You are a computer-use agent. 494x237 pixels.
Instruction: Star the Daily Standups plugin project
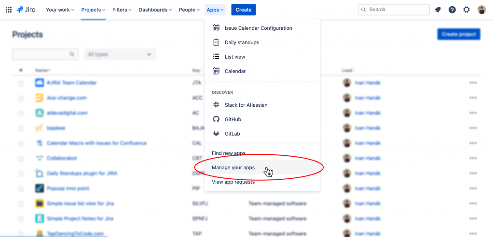click(x=21, y=173)
